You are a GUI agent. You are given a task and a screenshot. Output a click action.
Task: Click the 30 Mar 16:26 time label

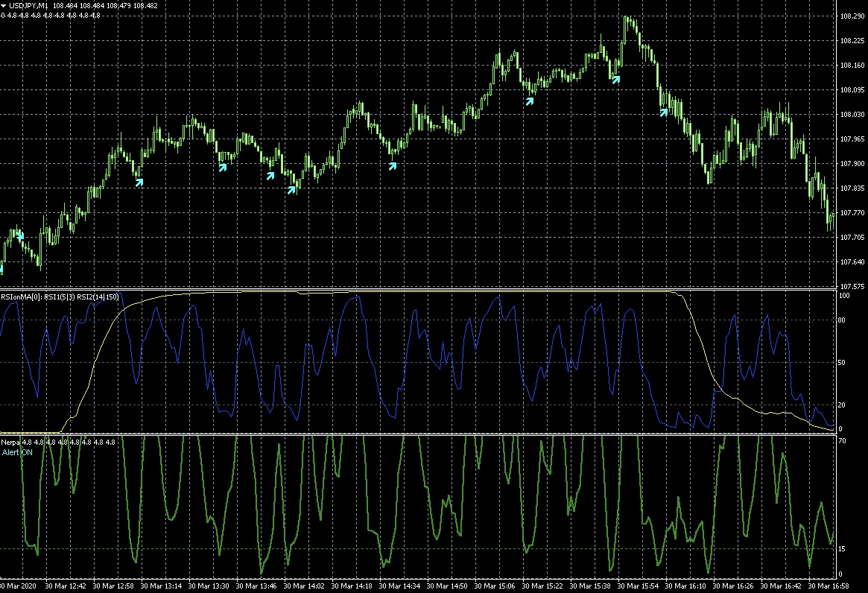click(x=733, y=586)
